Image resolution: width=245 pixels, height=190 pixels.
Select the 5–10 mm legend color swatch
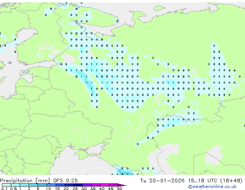coord(42,185)
